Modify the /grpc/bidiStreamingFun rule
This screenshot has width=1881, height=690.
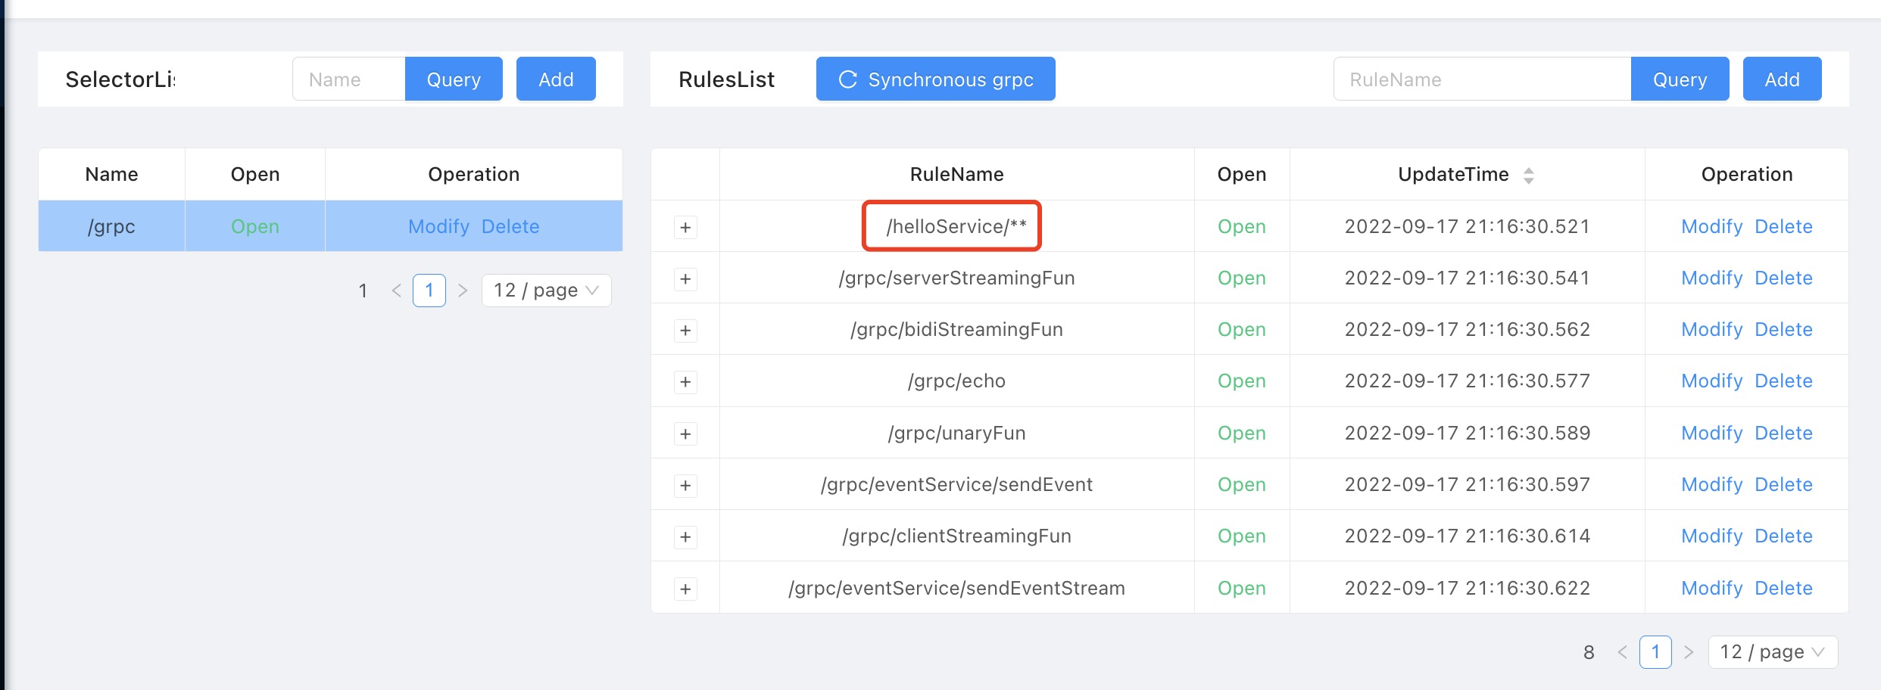pyautogui.click(x=1711, y=329)
